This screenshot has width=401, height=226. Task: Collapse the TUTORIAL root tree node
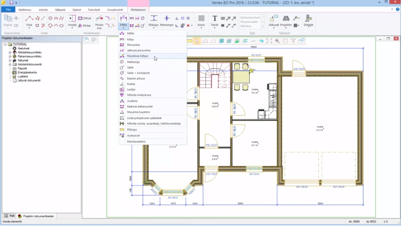pos(5,44)
